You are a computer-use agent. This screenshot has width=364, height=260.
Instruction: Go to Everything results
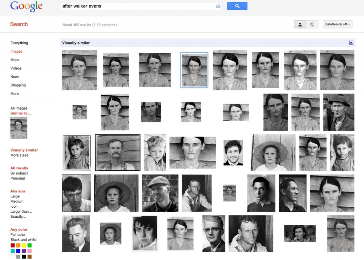19,43
